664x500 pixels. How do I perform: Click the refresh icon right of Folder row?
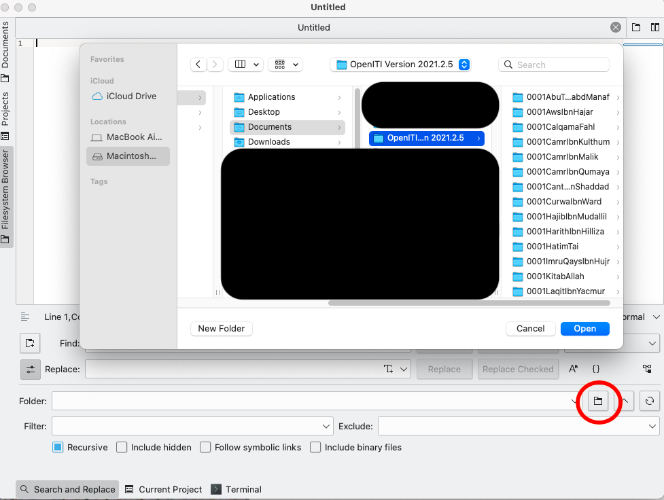(649, 401)
